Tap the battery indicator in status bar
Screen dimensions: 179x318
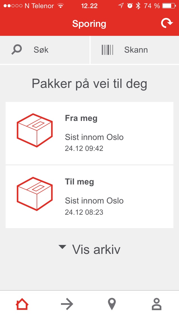pos(168,6)
